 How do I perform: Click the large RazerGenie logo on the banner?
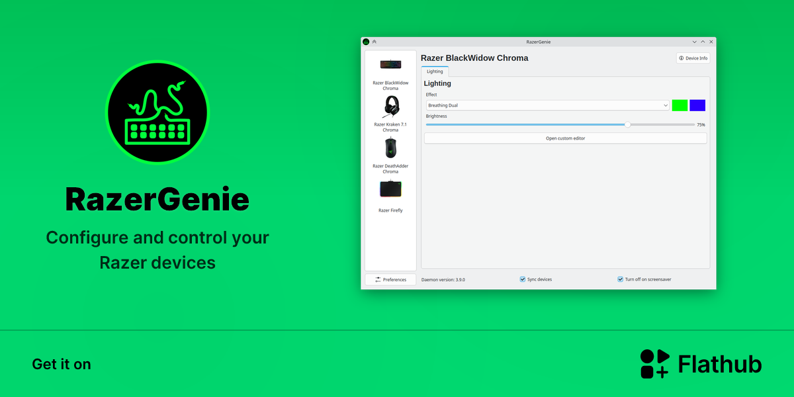click(157, 112)
